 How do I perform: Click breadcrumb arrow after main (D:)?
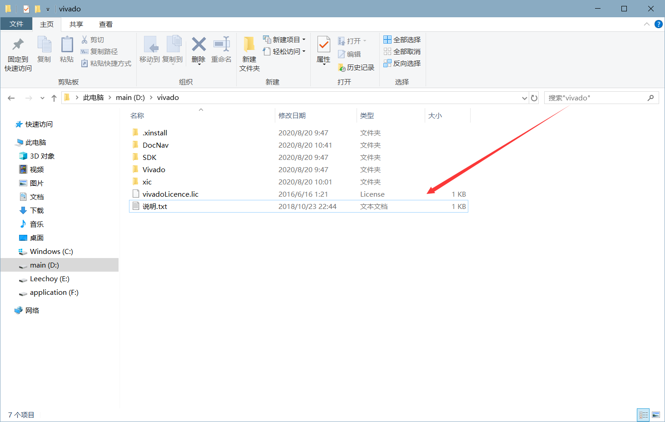151,98
